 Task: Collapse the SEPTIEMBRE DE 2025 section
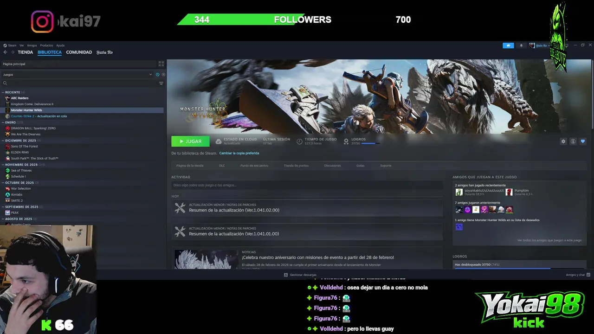[21, 207]
